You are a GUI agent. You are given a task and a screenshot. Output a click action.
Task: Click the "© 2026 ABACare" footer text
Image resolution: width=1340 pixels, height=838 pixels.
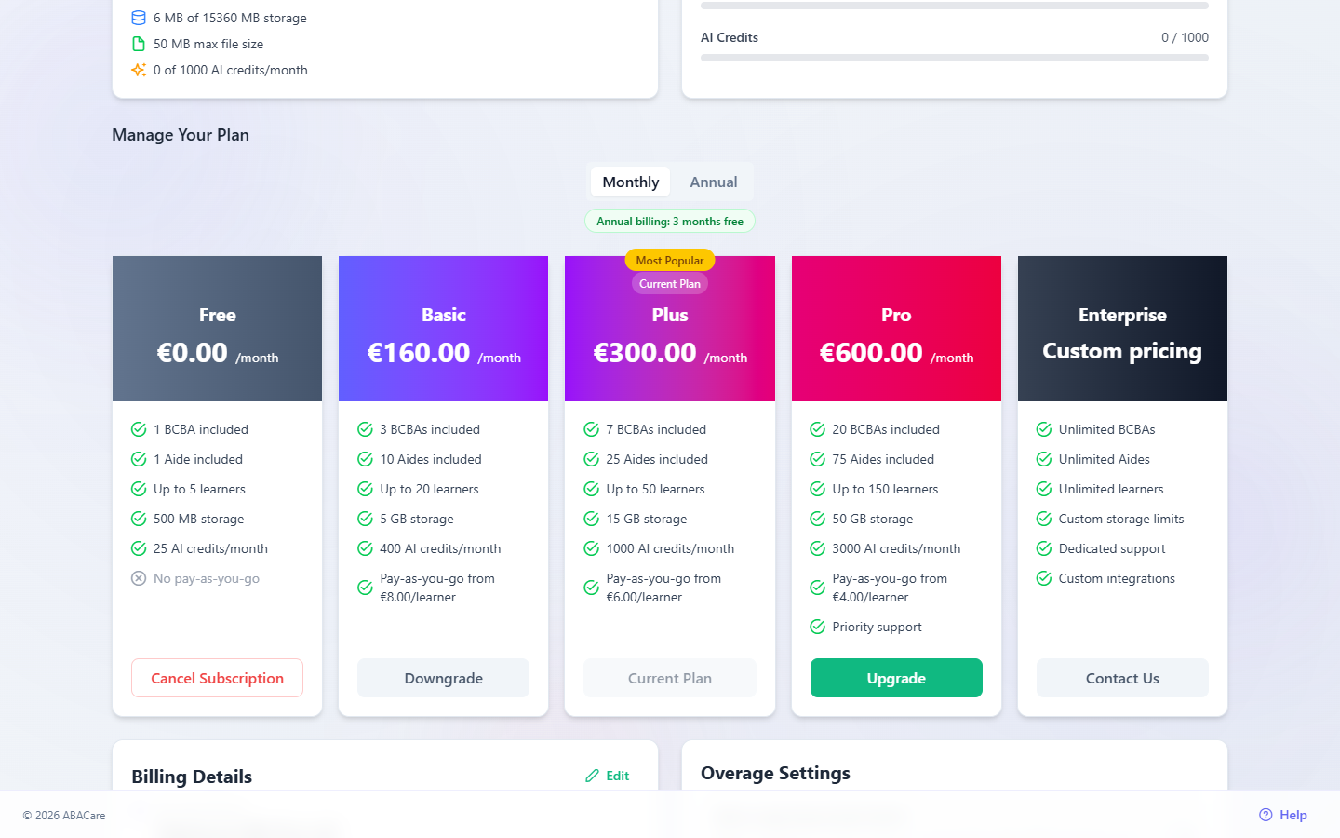coord(64,816)
